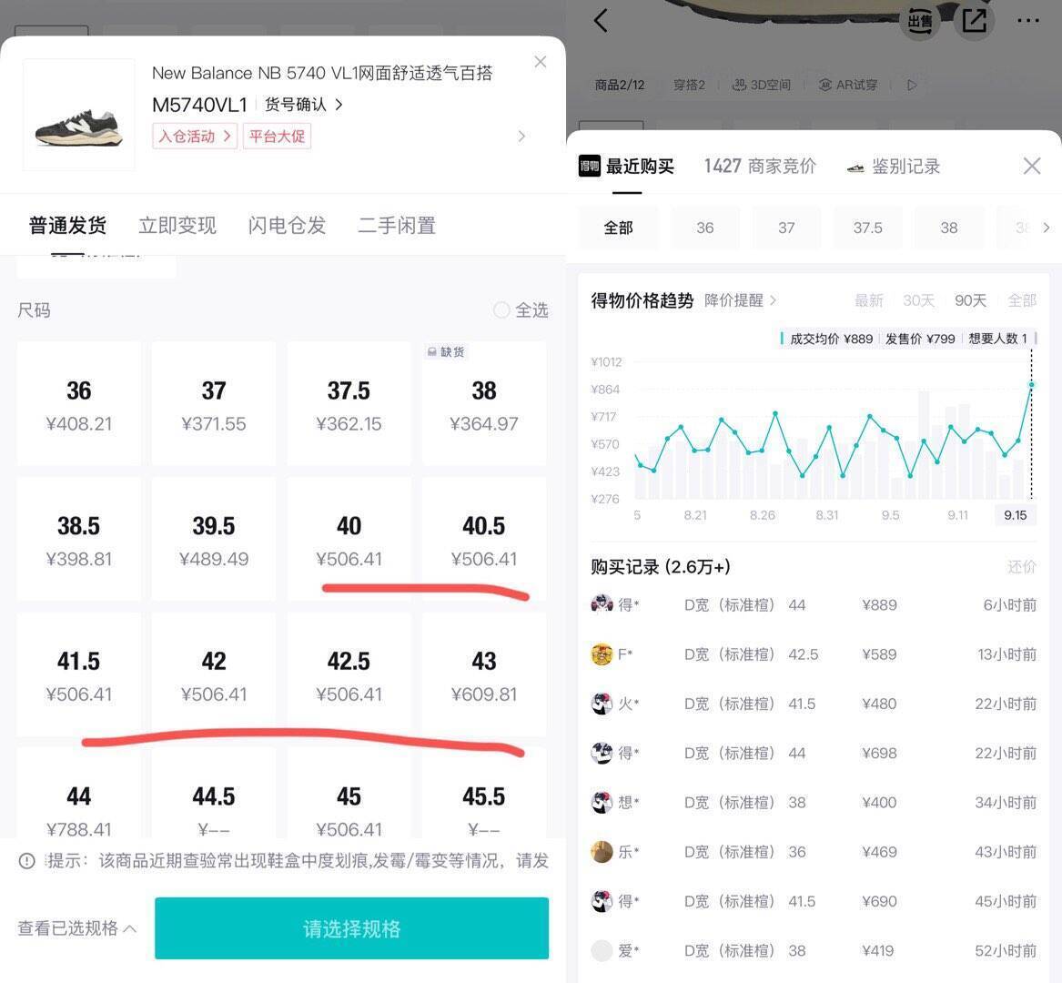
Task: Select size 37 at ¥371.55
Action: pyautogui.click(x=213, y=404)
